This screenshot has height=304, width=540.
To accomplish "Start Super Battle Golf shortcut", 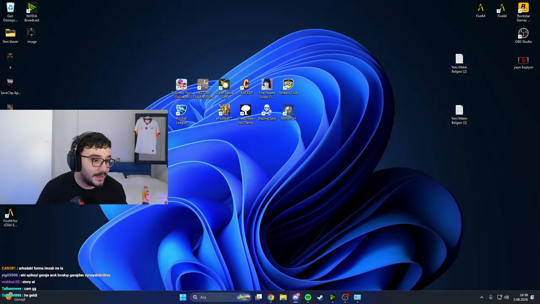I will click(224, 89).
